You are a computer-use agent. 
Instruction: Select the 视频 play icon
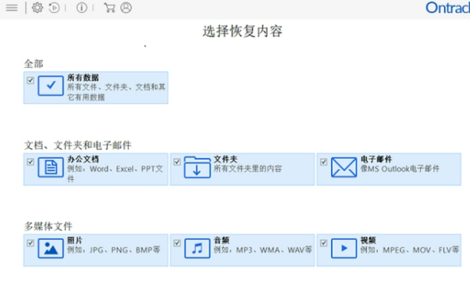coord(344,248)
